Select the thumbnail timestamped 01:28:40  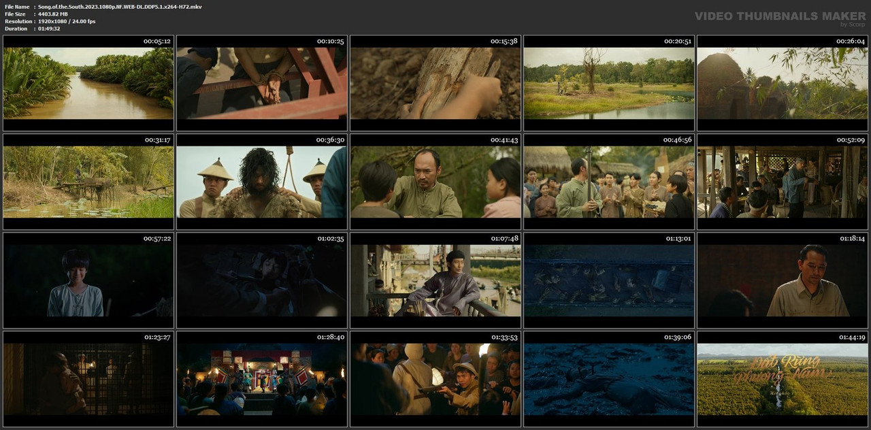point(262,379)
